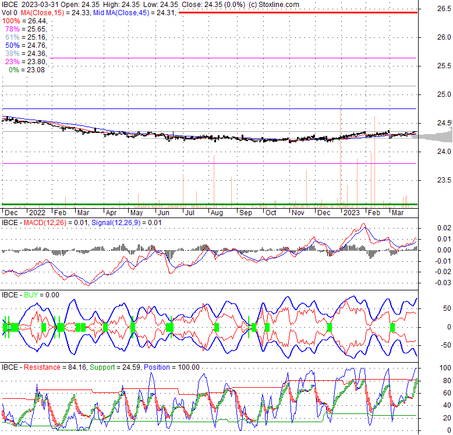Click the 2023 year label on time axis
Viewport: 453px width, 435px height.
pyautogui.click(x=351, y=213)
